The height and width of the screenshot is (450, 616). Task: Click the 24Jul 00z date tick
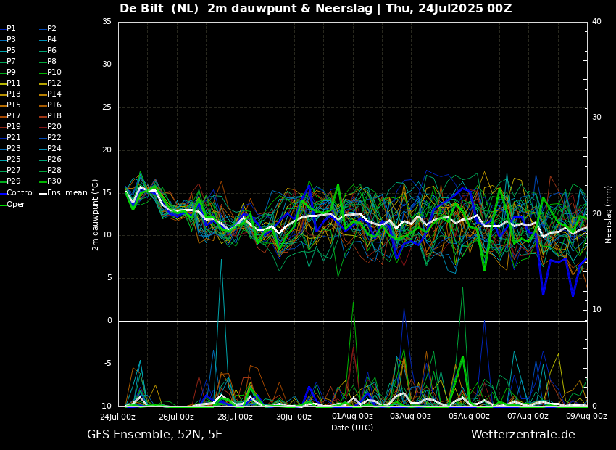[x=117, y=416]
